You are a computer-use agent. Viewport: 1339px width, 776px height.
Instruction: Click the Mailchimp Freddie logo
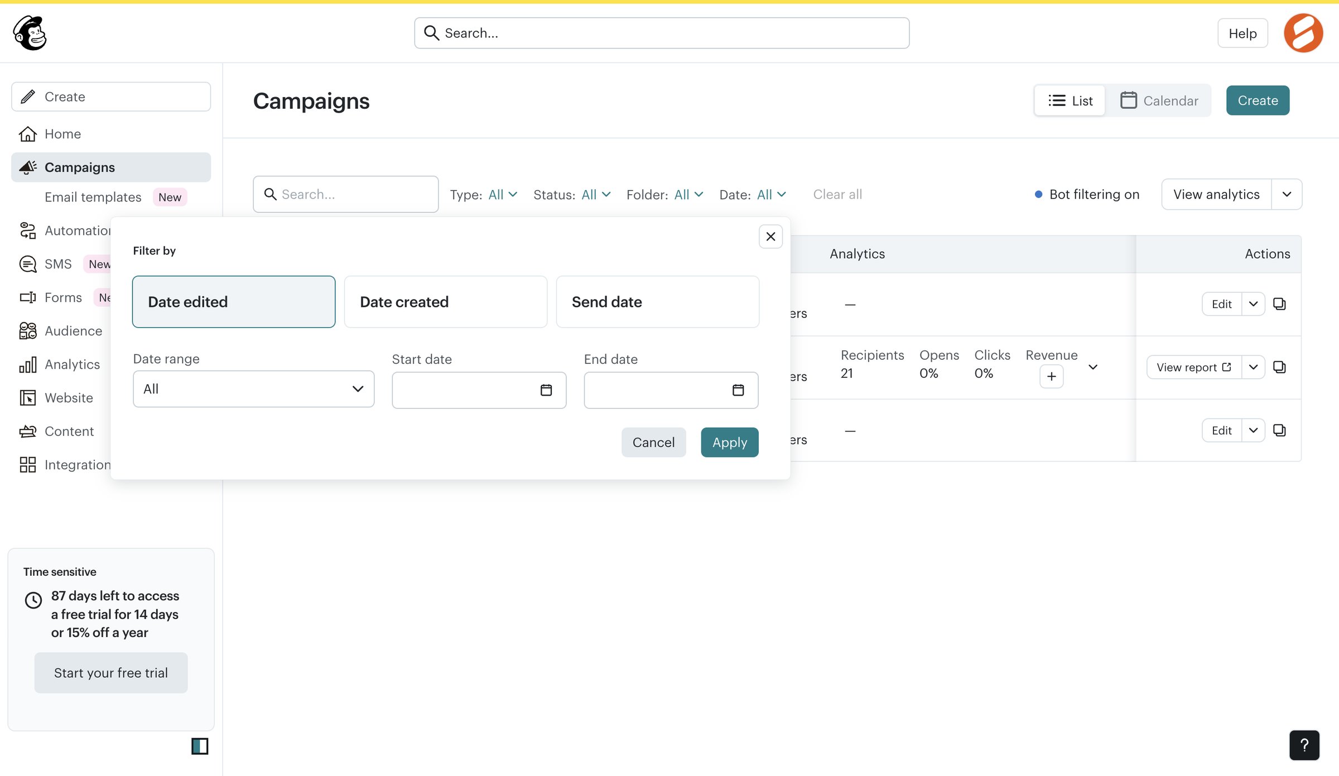(x=30, y=33)
